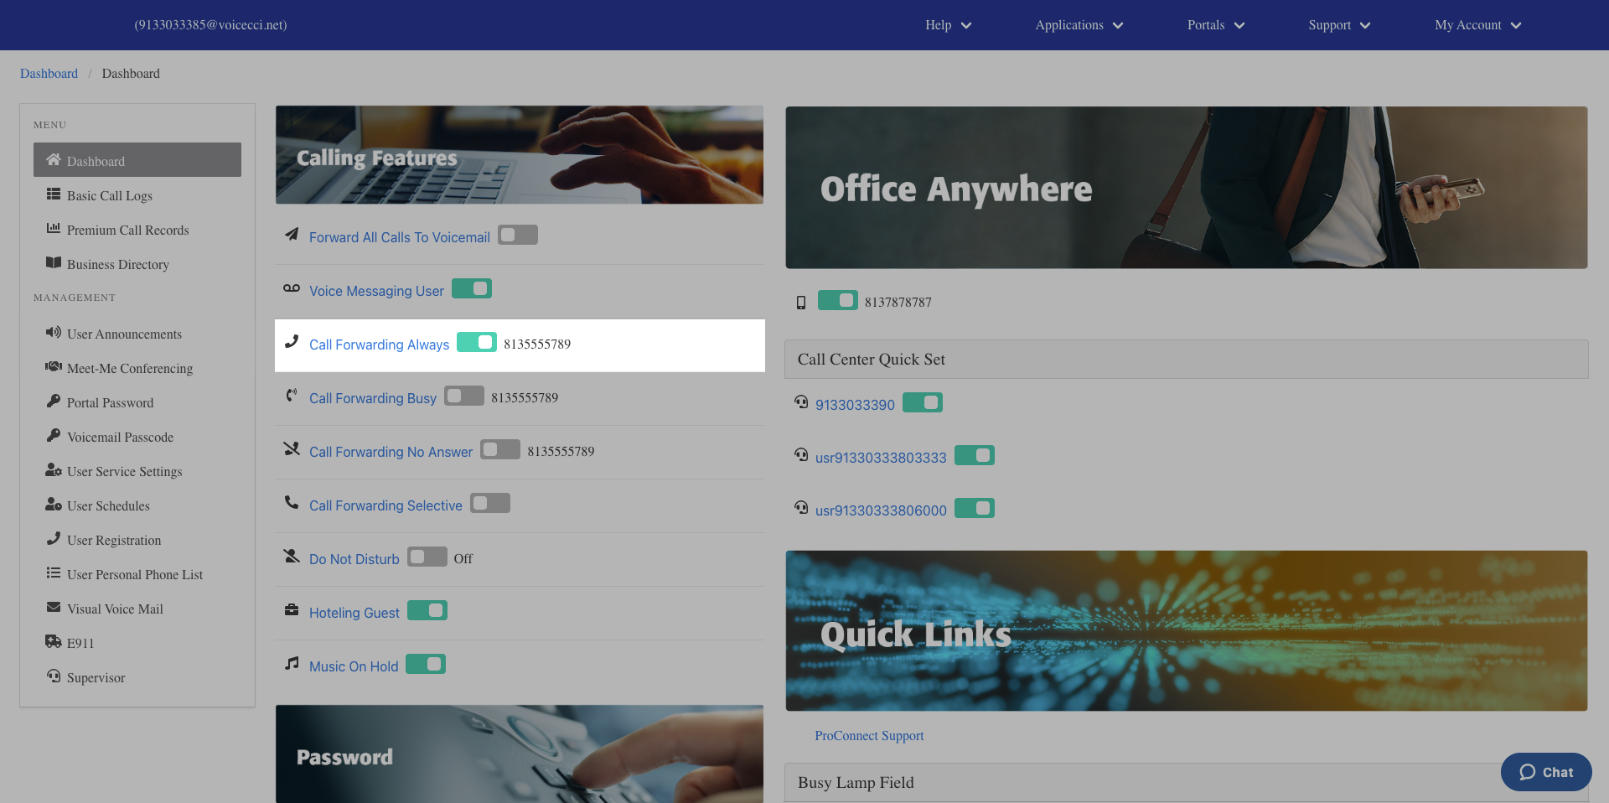Enable the Do Not Disturb switch
The width and height of the screenshot is (1609, 803).
(x=427, y=557)
